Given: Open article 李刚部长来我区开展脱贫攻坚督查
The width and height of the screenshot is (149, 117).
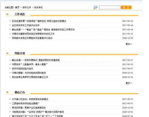Looking at the screenshot, I should (32, 38).
